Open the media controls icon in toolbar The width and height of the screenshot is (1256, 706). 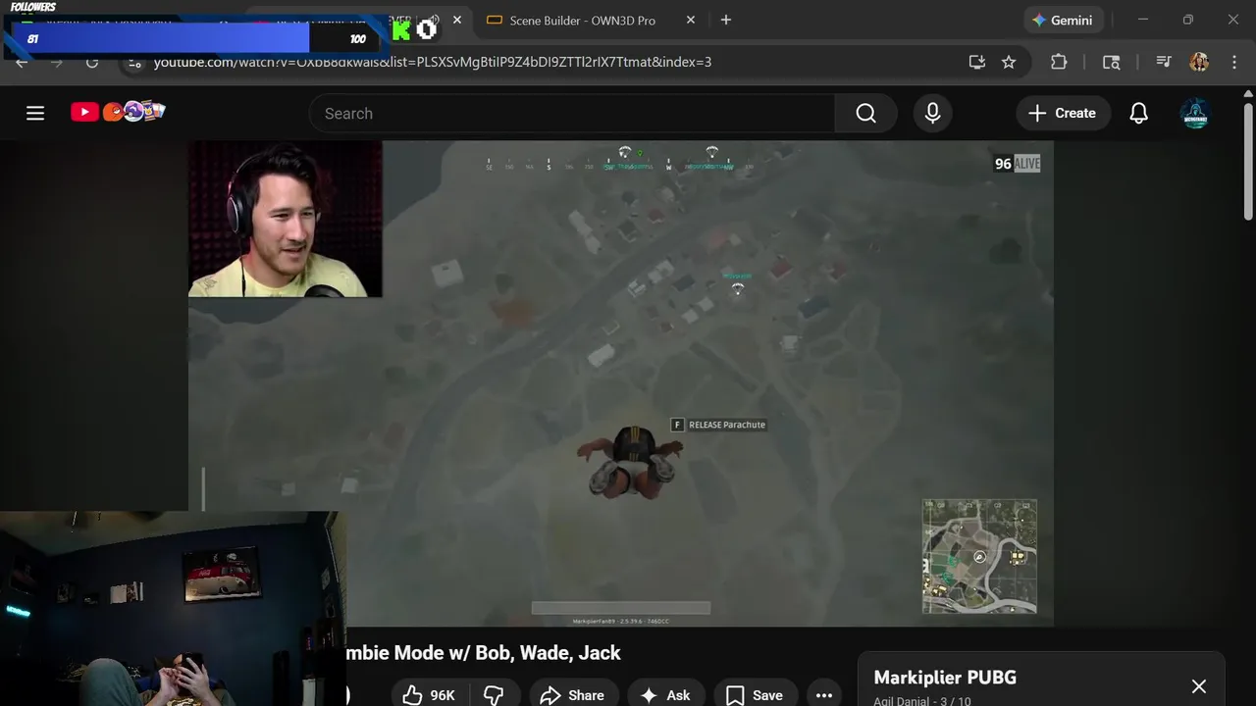point(1164,62)
